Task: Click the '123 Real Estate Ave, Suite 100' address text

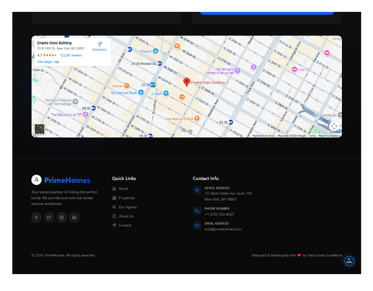Action: [228, 194]
